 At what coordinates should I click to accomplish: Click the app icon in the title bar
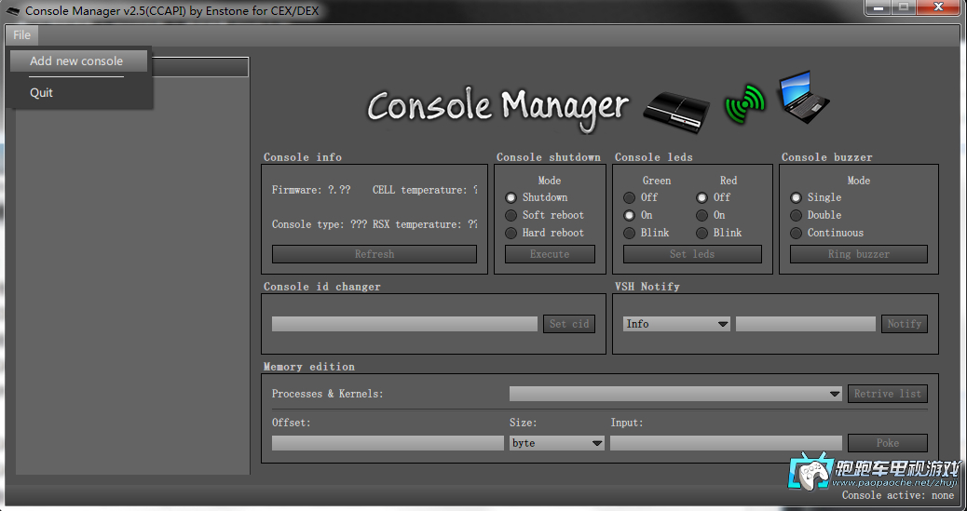tap(13, 11)
